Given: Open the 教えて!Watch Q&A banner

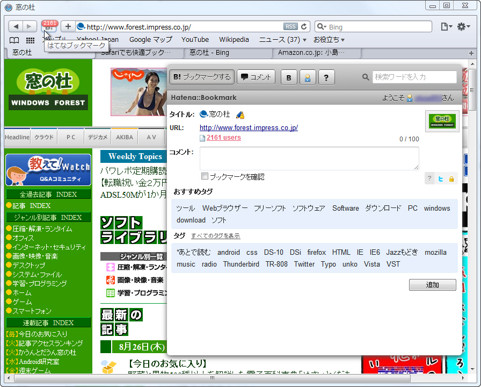Looking at the screenshot, I should click(48, 170).
